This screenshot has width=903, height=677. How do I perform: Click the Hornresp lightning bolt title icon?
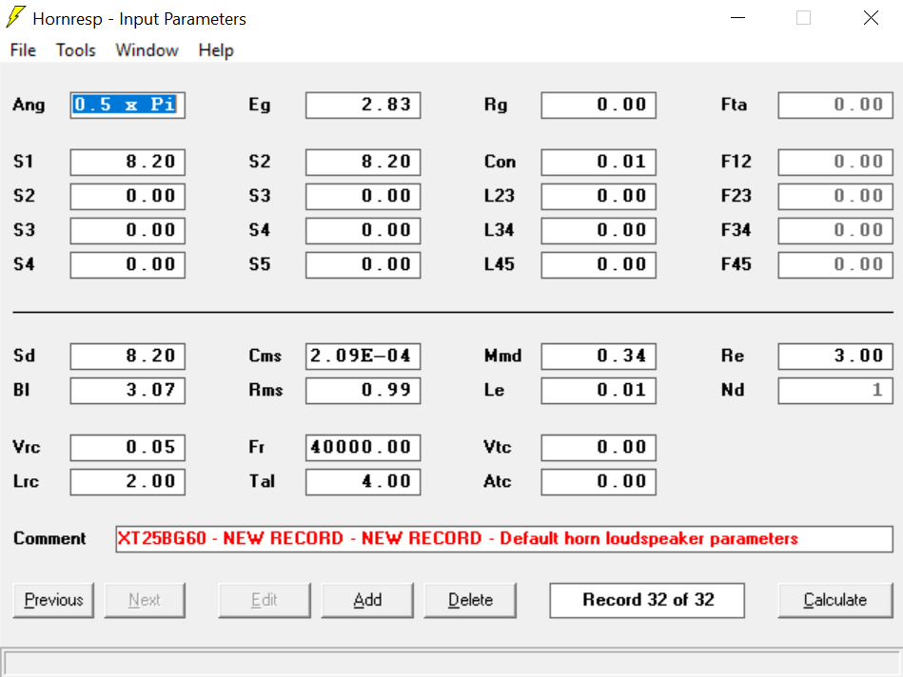tap(15, 17)
